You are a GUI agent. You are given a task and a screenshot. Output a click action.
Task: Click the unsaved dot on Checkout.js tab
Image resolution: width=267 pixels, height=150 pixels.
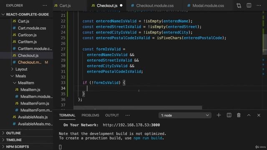[121, 5]
